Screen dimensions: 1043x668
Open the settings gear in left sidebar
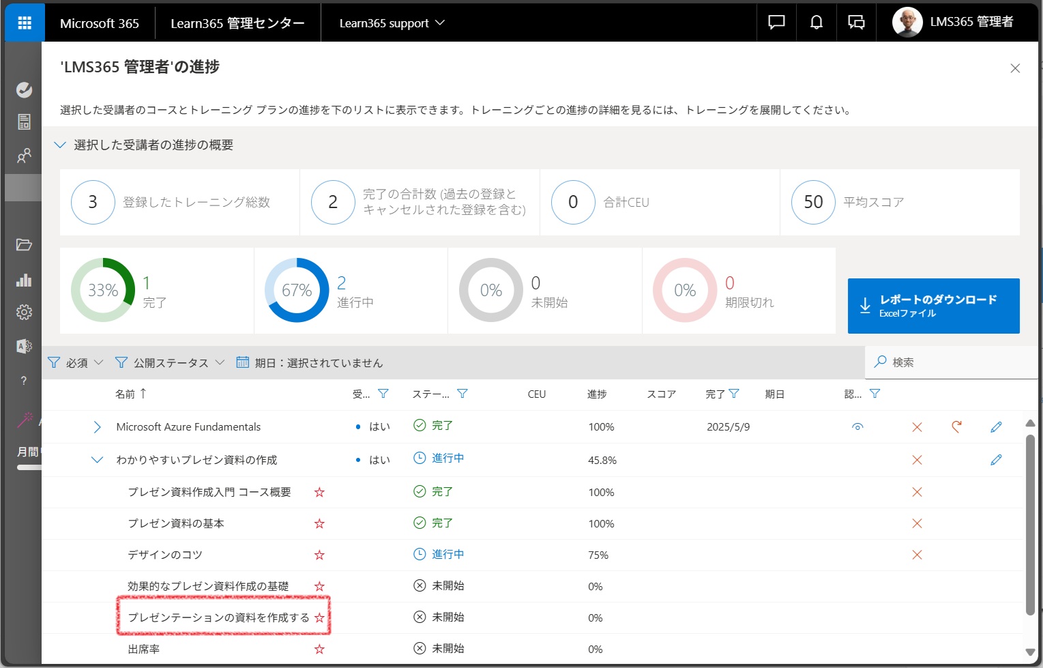coord(24,312)
